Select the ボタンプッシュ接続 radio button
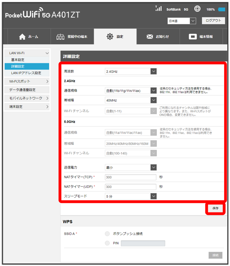230x266 pixels. click(x=107, y=233)
